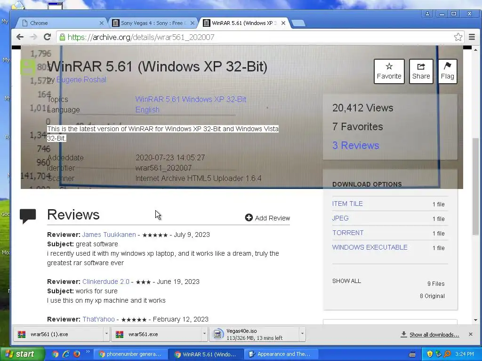Click the security shield tray icon

(x=430, y=354)
